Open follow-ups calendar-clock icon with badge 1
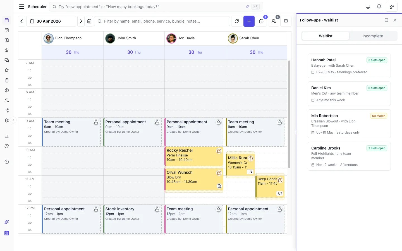Viewport: 402px width, 251px height. [261, 21]
